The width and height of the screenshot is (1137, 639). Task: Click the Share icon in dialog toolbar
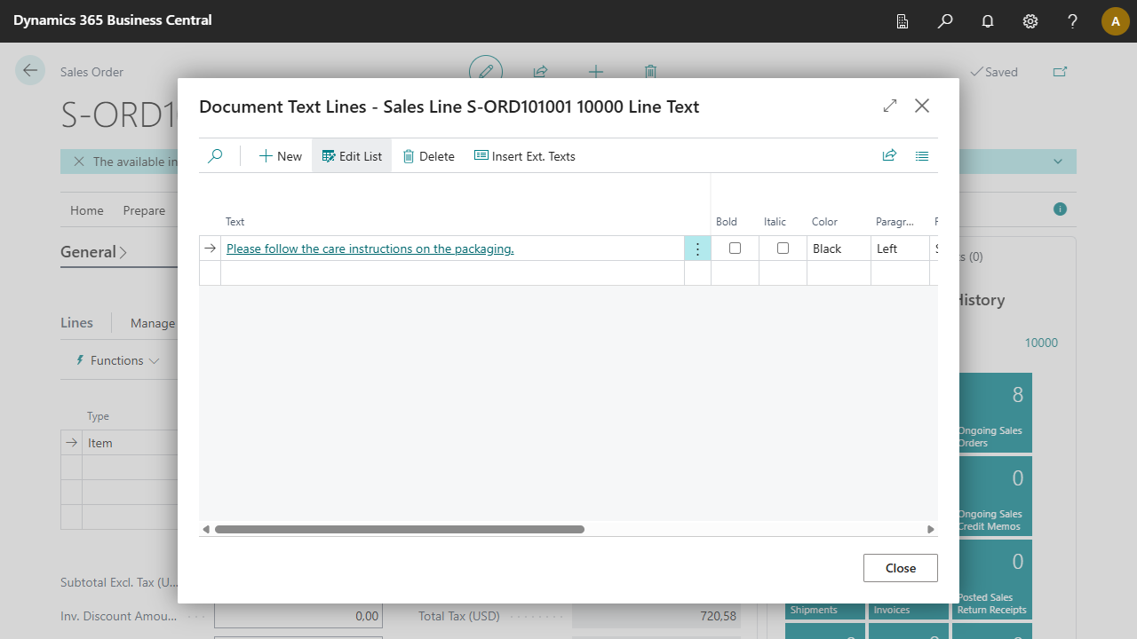(889, 156)
